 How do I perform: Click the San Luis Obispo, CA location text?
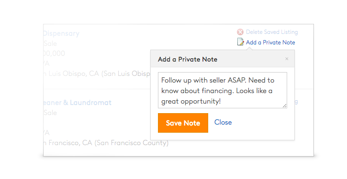(97, 74)
